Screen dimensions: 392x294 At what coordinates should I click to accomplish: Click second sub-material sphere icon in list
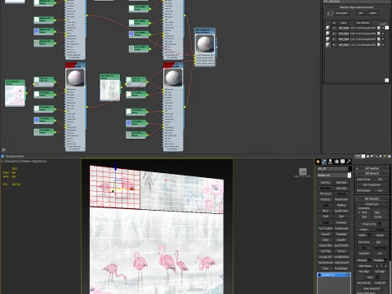click(x=327, y=33)
